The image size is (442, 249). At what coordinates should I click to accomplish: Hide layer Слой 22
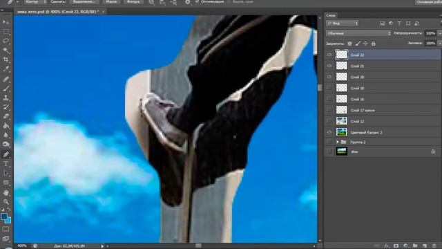329,55
